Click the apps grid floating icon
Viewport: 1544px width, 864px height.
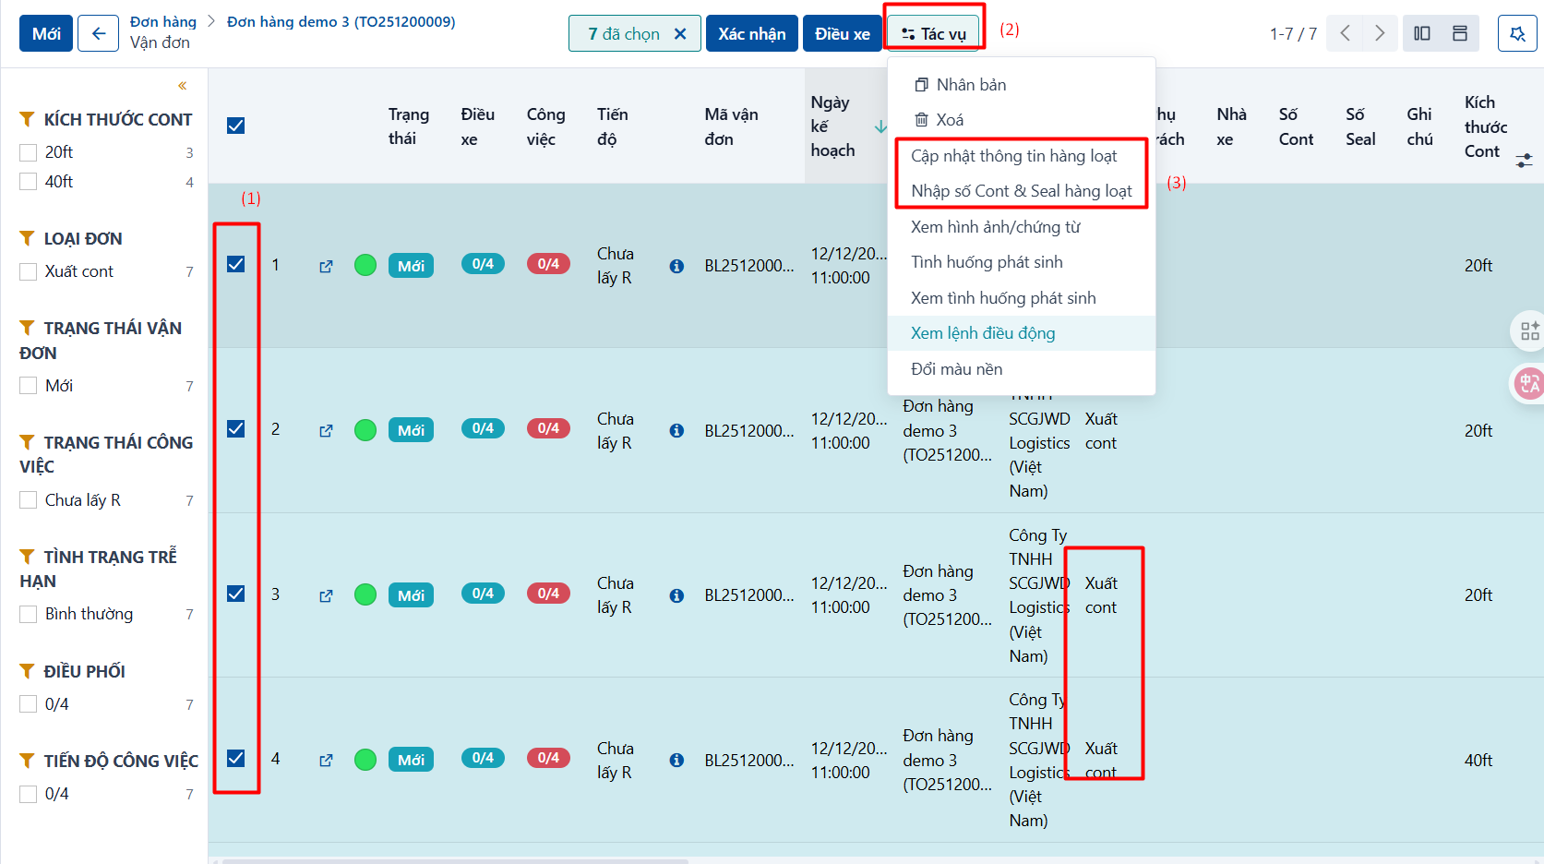1529,330
